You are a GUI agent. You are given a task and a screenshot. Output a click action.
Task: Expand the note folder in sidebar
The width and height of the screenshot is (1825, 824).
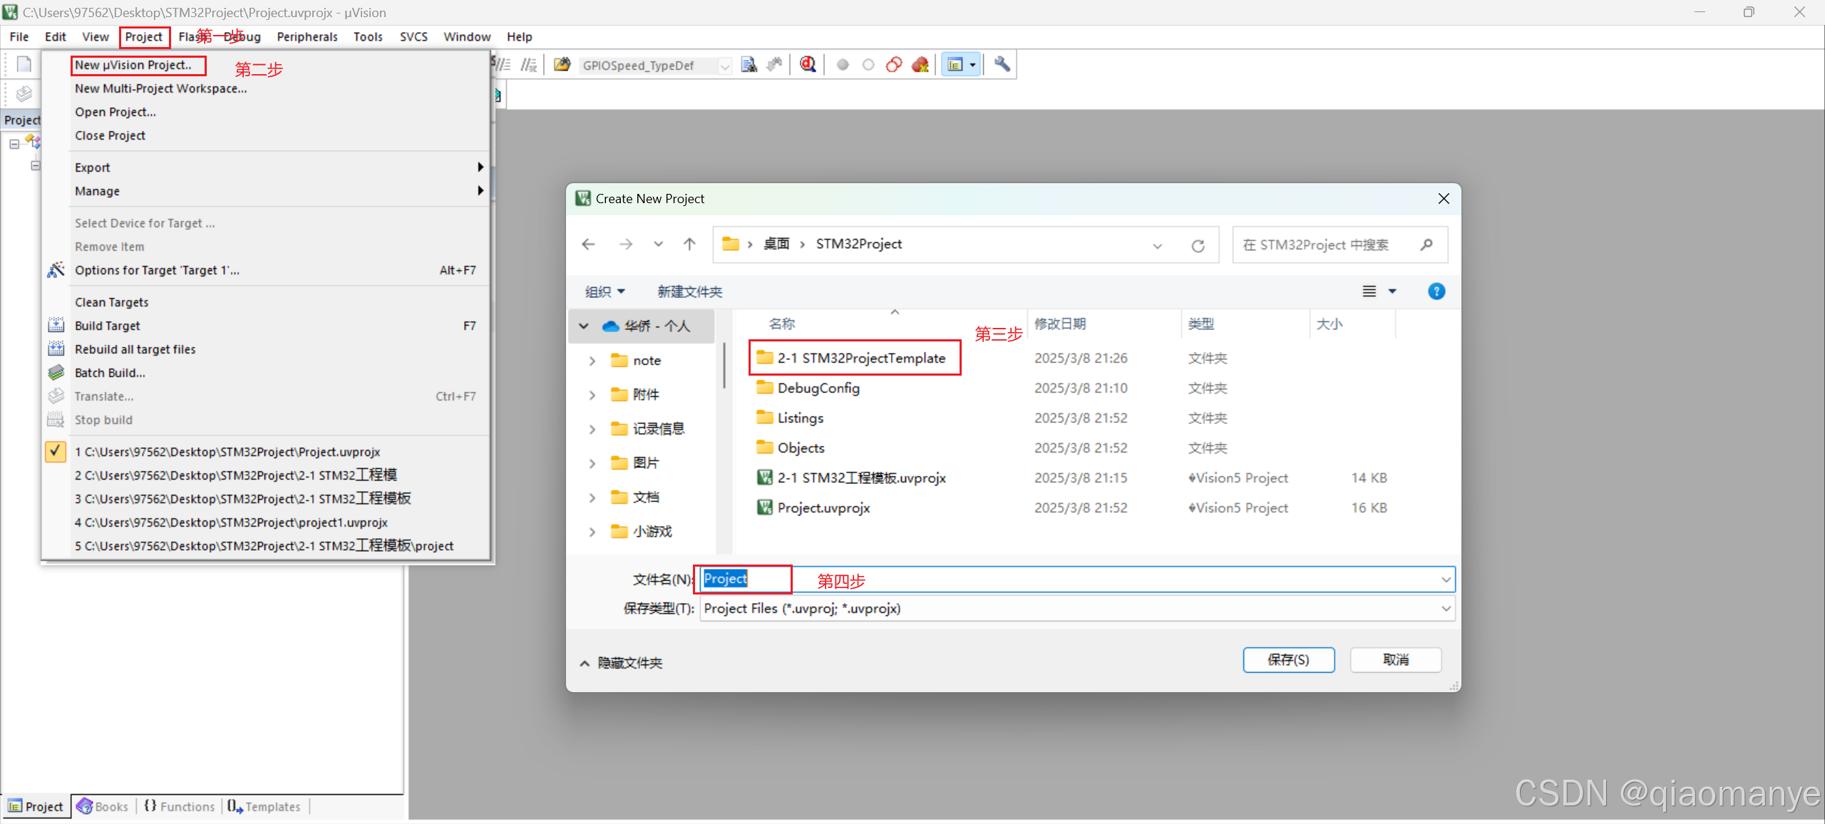592,361
